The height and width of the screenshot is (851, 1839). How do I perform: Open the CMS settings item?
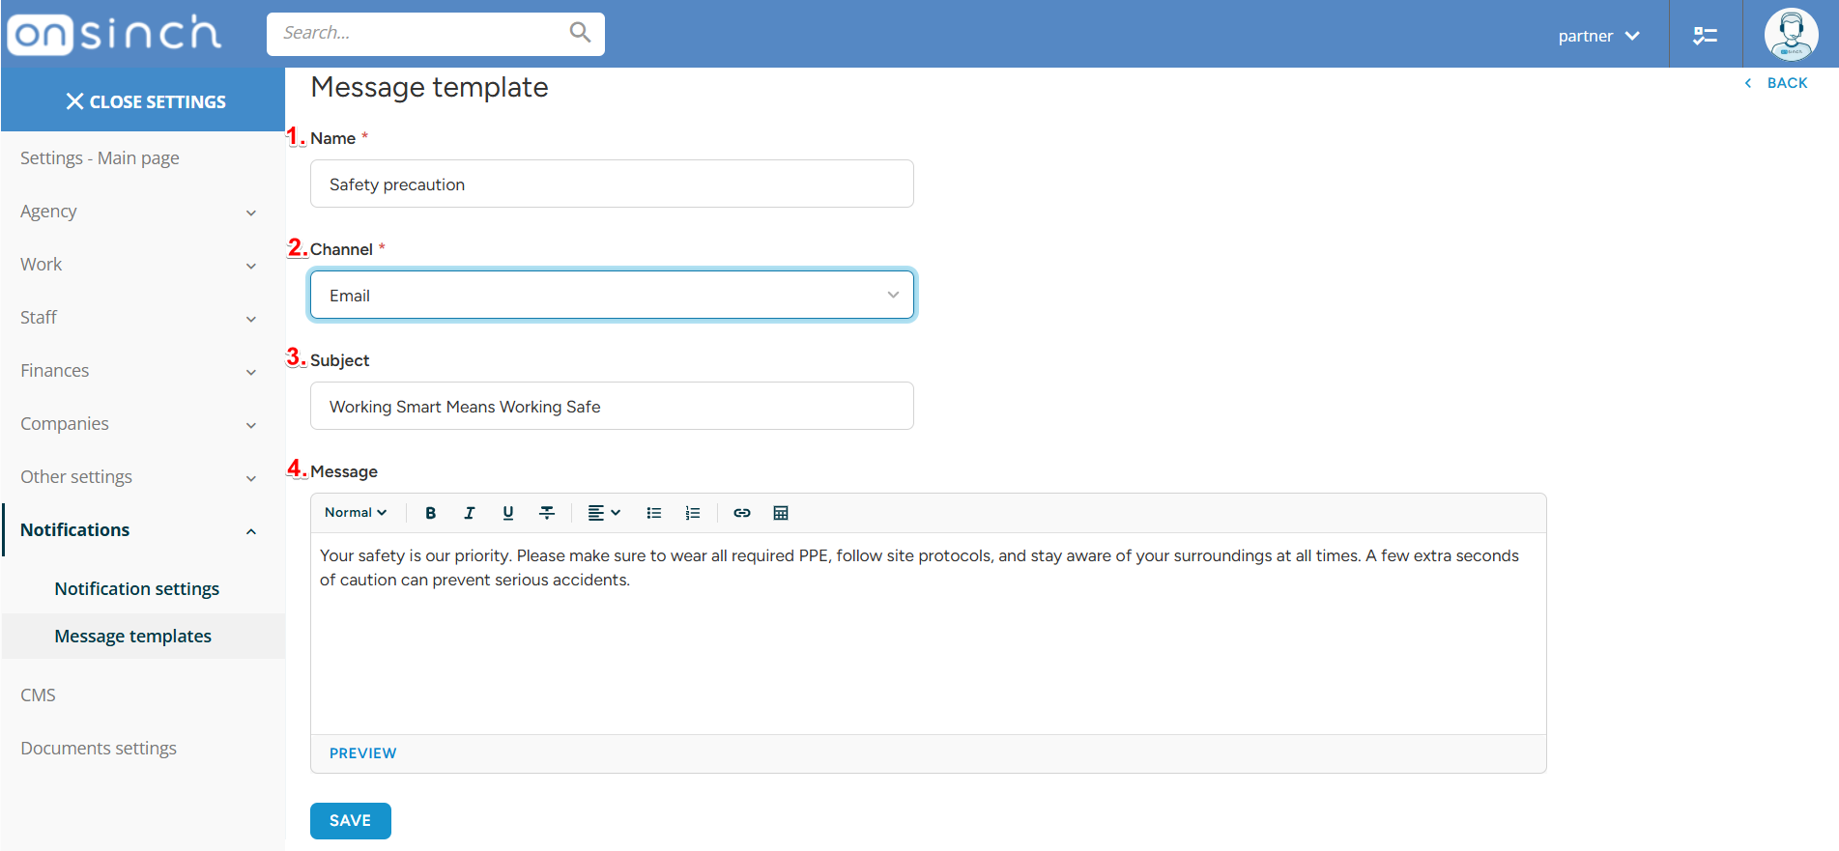pos(39,695)
